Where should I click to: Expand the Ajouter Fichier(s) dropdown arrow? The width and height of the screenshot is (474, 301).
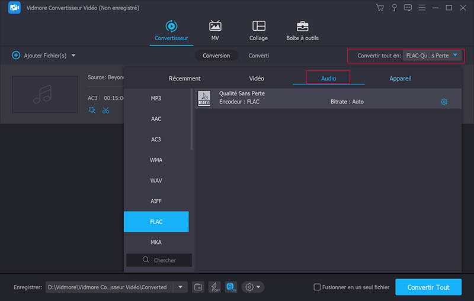pyautogui.click(x=73, y=56)
